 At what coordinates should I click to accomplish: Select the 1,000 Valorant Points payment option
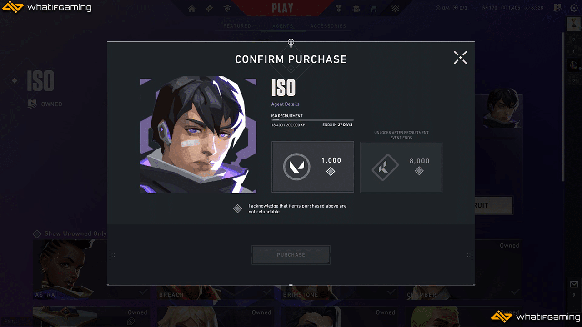313,167
